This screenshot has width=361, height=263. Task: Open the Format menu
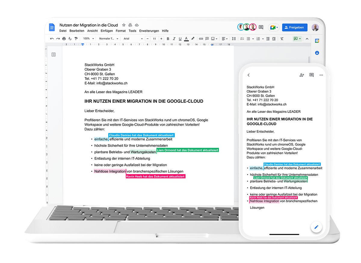click(121, 31)
